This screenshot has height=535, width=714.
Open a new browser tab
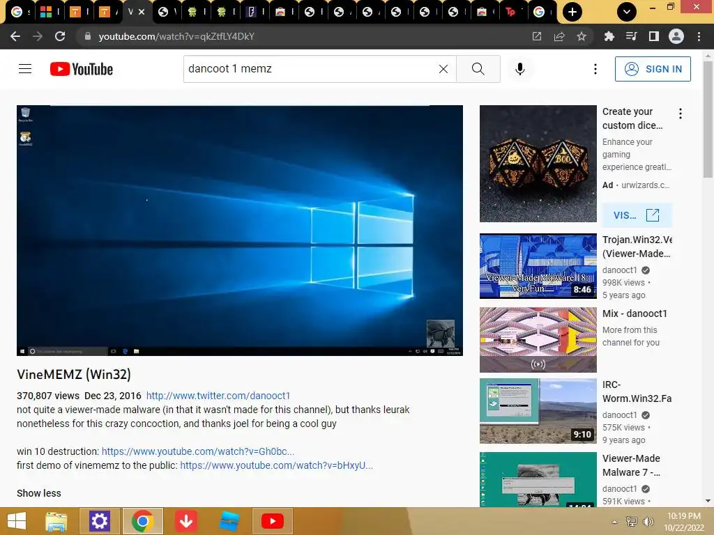coord(572,12)
